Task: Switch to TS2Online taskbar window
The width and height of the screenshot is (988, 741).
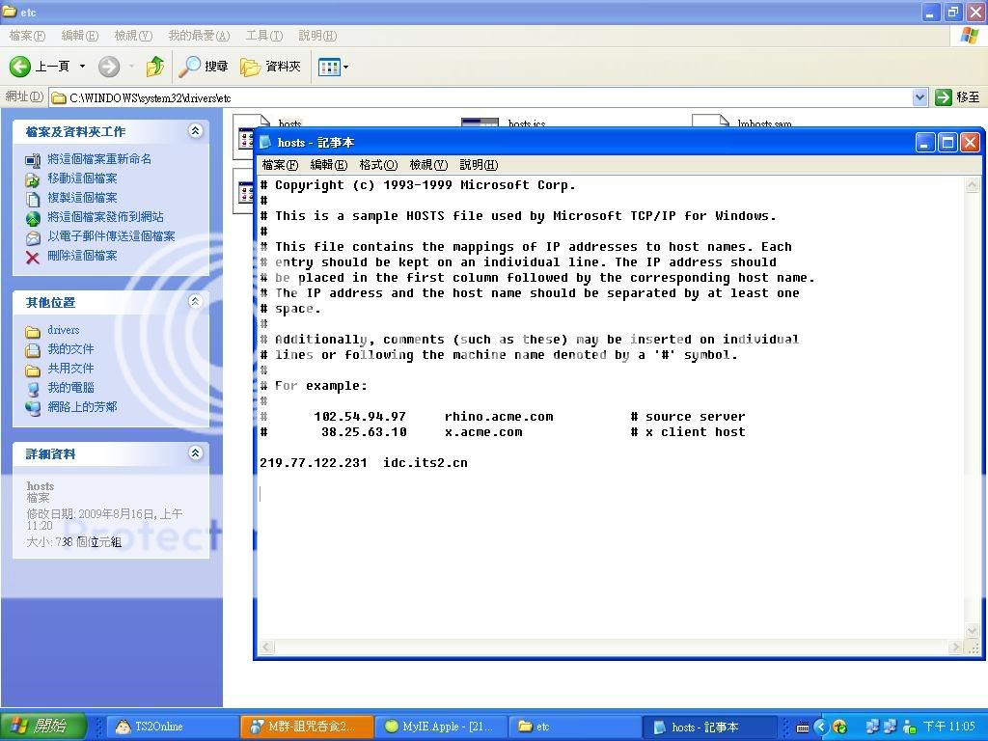Action: click(x=171, y=727)
